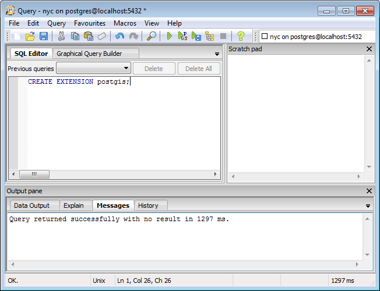Click the Cut scissors icon
The width and height of the screenshot is (380, 291).
61,36
